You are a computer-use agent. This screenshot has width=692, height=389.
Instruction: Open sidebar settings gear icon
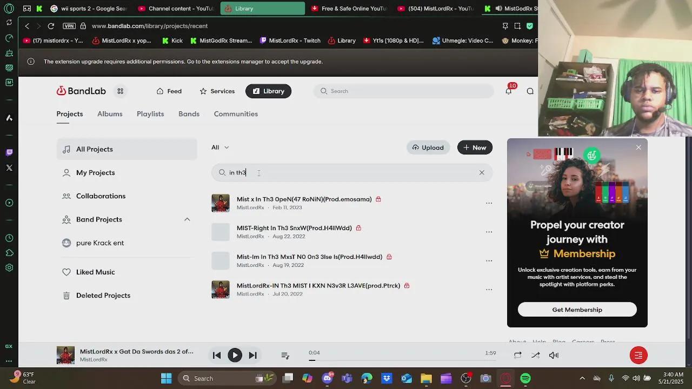pyautogui.click(x=9, y=268)
